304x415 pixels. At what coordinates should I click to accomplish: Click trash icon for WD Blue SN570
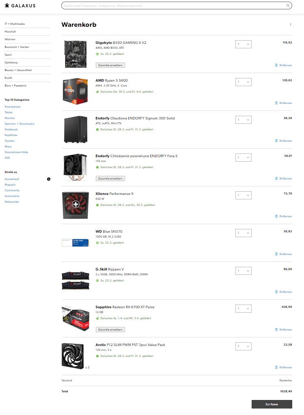(x=276, y=254)
